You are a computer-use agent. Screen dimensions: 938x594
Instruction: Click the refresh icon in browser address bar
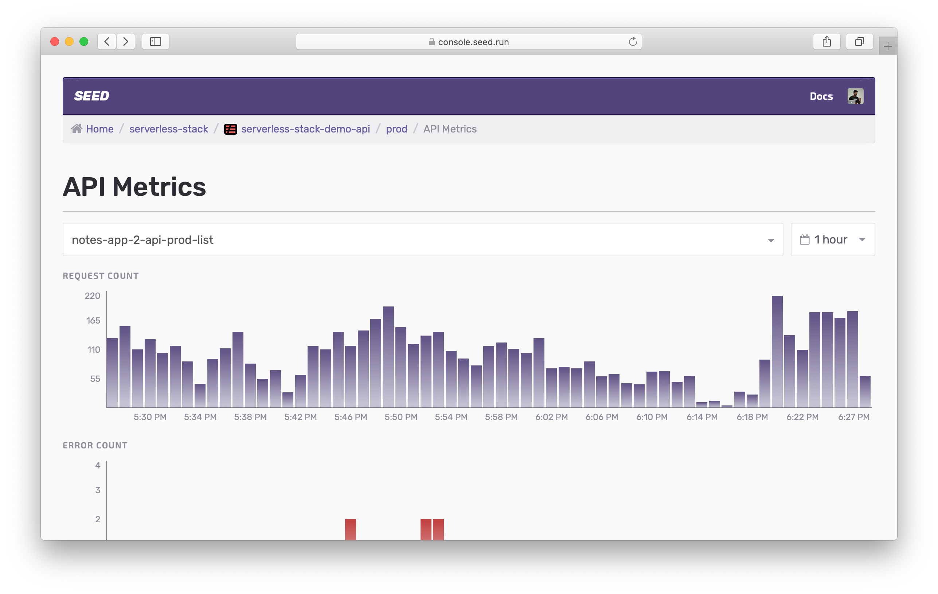point(632,42)
